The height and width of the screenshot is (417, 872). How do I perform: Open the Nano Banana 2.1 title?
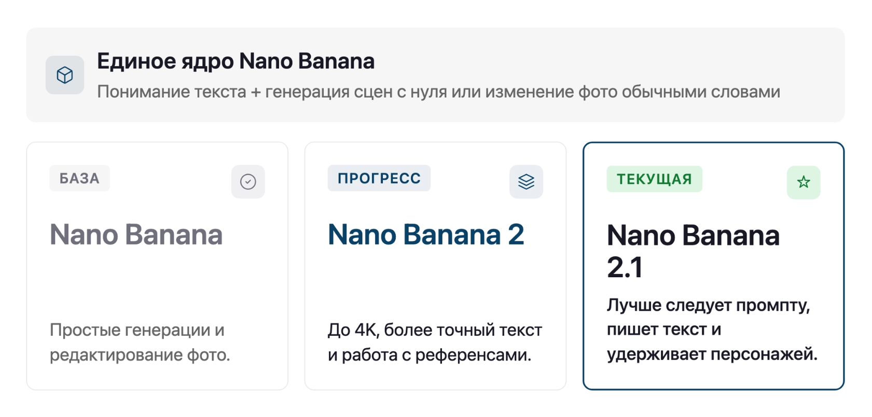[x=693, y=251]
